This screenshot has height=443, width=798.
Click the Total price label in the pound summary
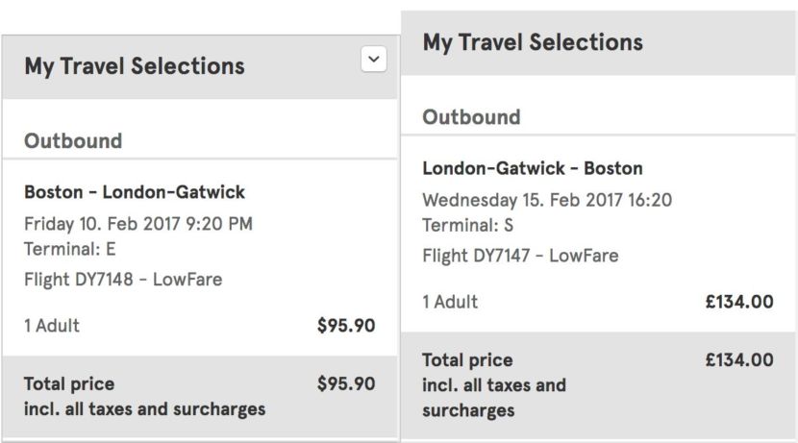point(467,360)
